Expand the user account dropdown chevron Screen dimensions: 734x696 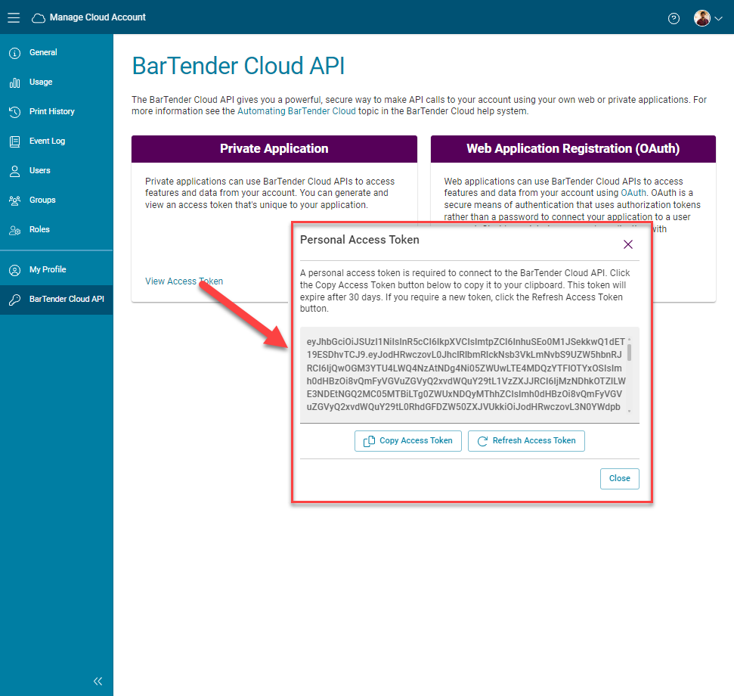pos(719,19)
